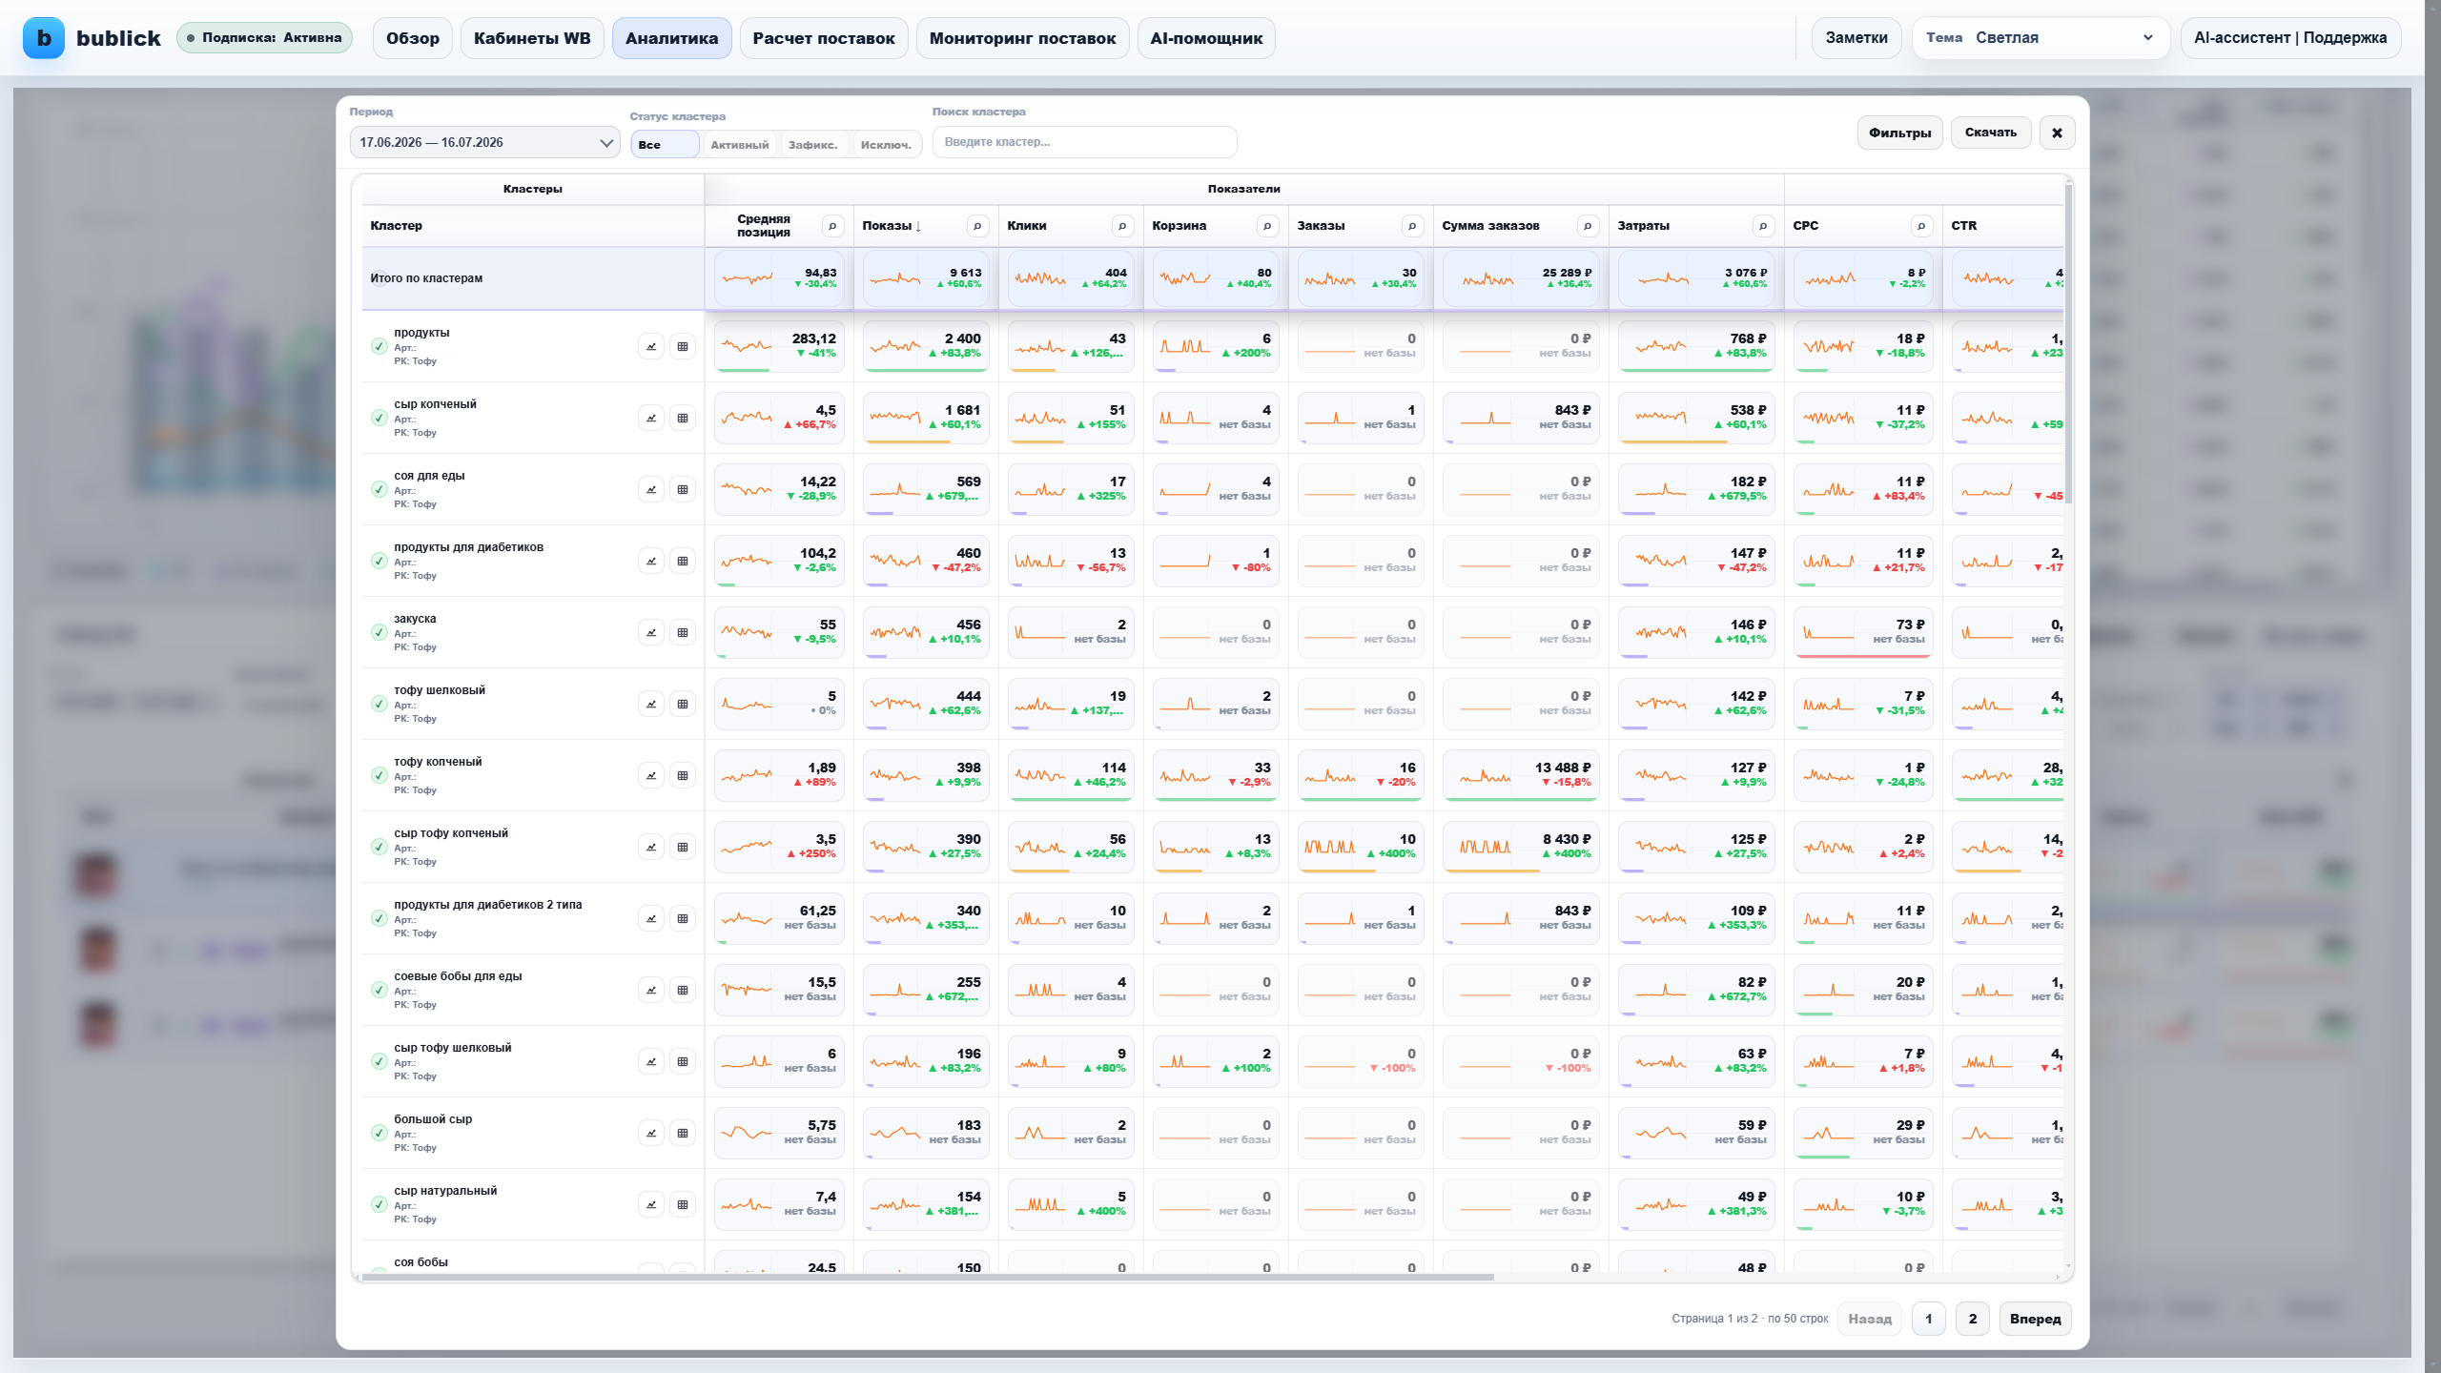The height and width of the screenshot is (1373, 2441).
Task: Toggle the check mark for тофу шелковый
Action: point(379,704)
